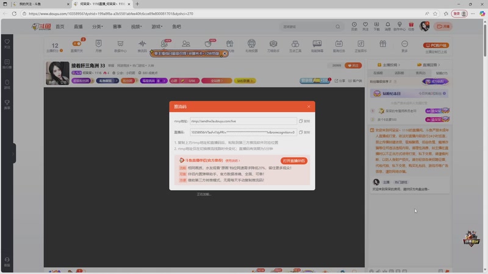Viewport: 488px width, 274px height.
Task: Open the 消息 bell icon
Action: tap(388, 26)
